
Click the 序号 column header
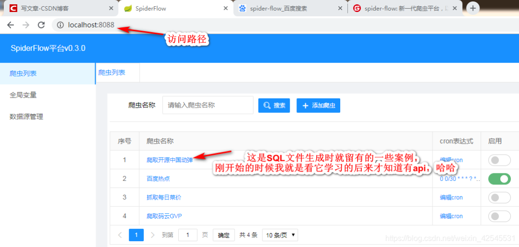click(124, 141)
